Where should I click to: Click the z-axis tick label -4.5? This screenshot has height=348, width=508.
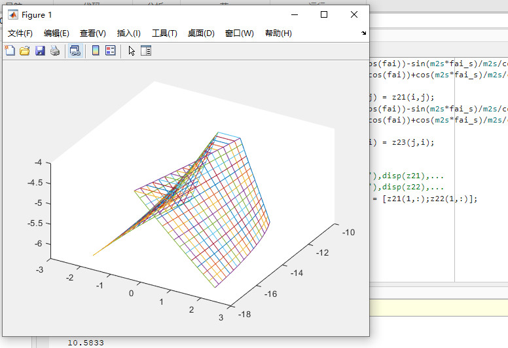click(x=35, y=183)
